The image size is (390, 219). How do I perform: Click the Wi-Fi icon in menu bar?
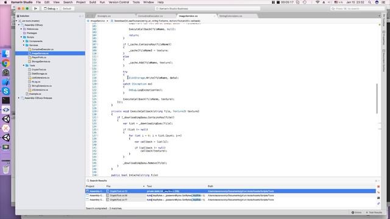click(x=317, y=2)
